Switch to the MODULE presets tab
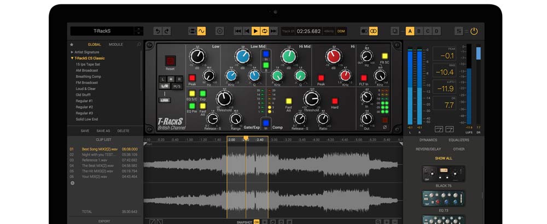 point(116,45)
